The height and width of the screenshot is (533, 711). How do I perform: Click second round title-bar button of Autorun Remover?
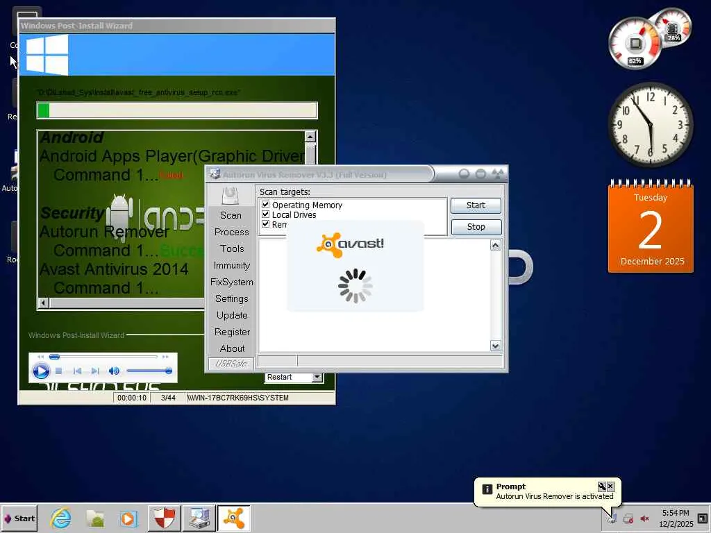(x=480, y=174)
